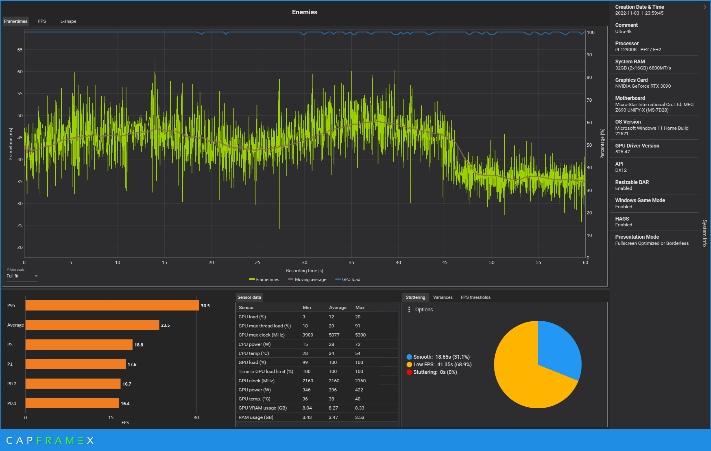The width and height of the screenshot is (711, 451).
Task: Toggle GPU load series in chart legend
Action: [347, 280]
